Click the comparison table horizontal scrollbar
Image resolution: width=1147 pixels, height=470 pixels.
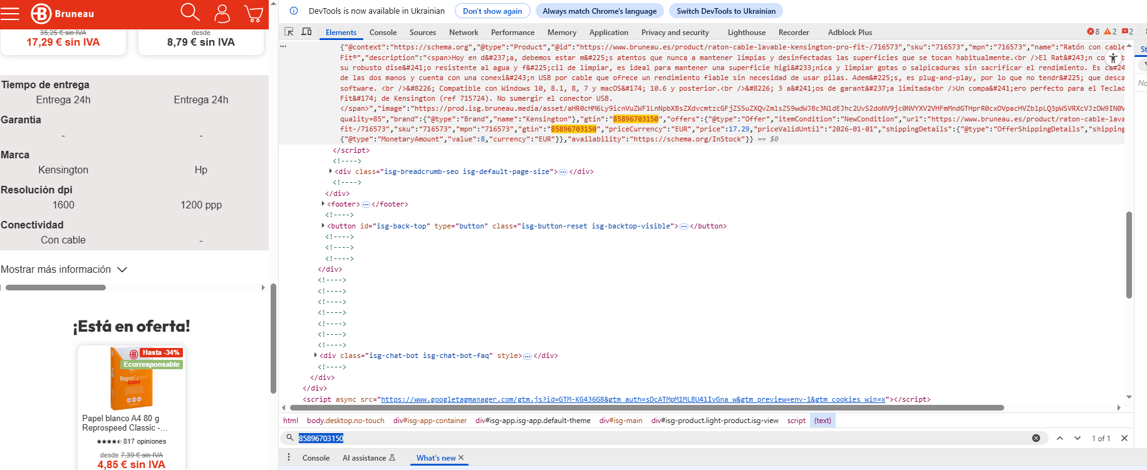56,288
